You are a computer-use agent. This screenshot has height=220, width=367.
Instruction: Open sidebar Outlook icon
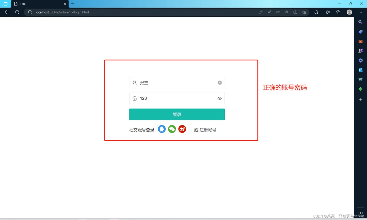[360, 70]
